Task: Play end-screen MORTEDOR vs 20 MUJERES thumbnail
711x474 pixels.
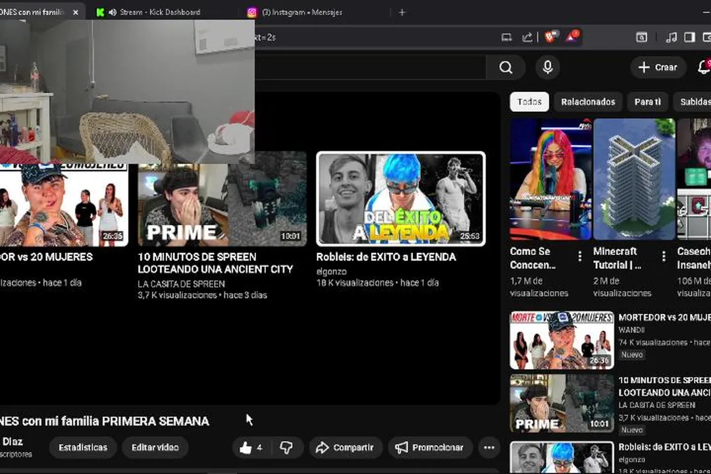Action: [64, 205]
